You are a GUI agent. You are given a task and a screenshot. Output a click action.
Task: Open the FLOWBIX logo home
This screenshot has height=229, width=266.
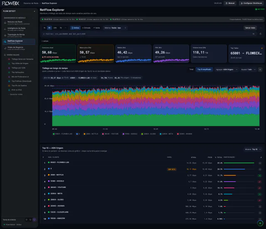pyautogui.click(x=10, y=3)
